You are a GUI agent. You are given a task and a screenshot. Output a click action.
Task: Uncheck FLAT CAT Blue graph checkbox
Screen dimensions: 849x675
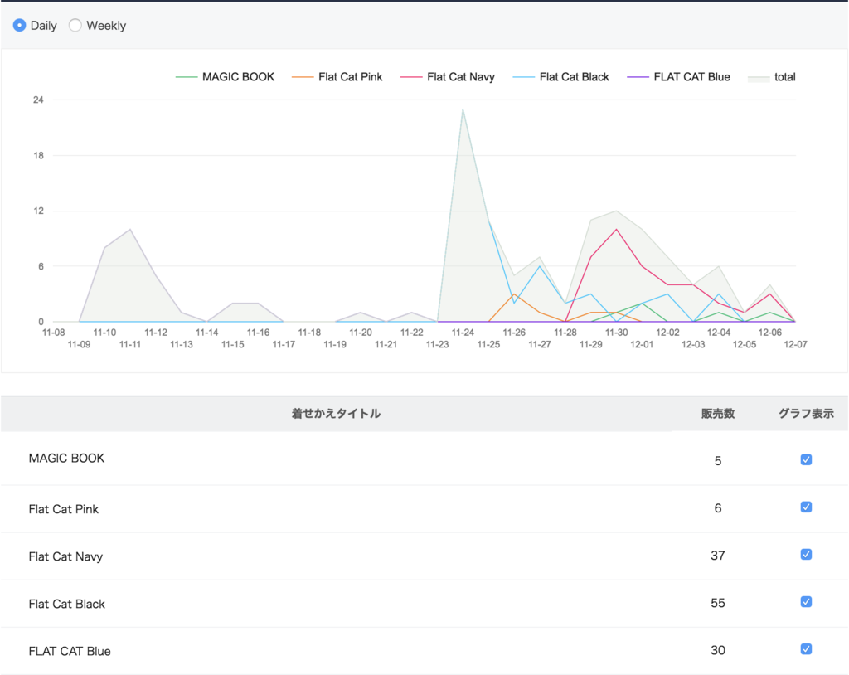[806, 649]
